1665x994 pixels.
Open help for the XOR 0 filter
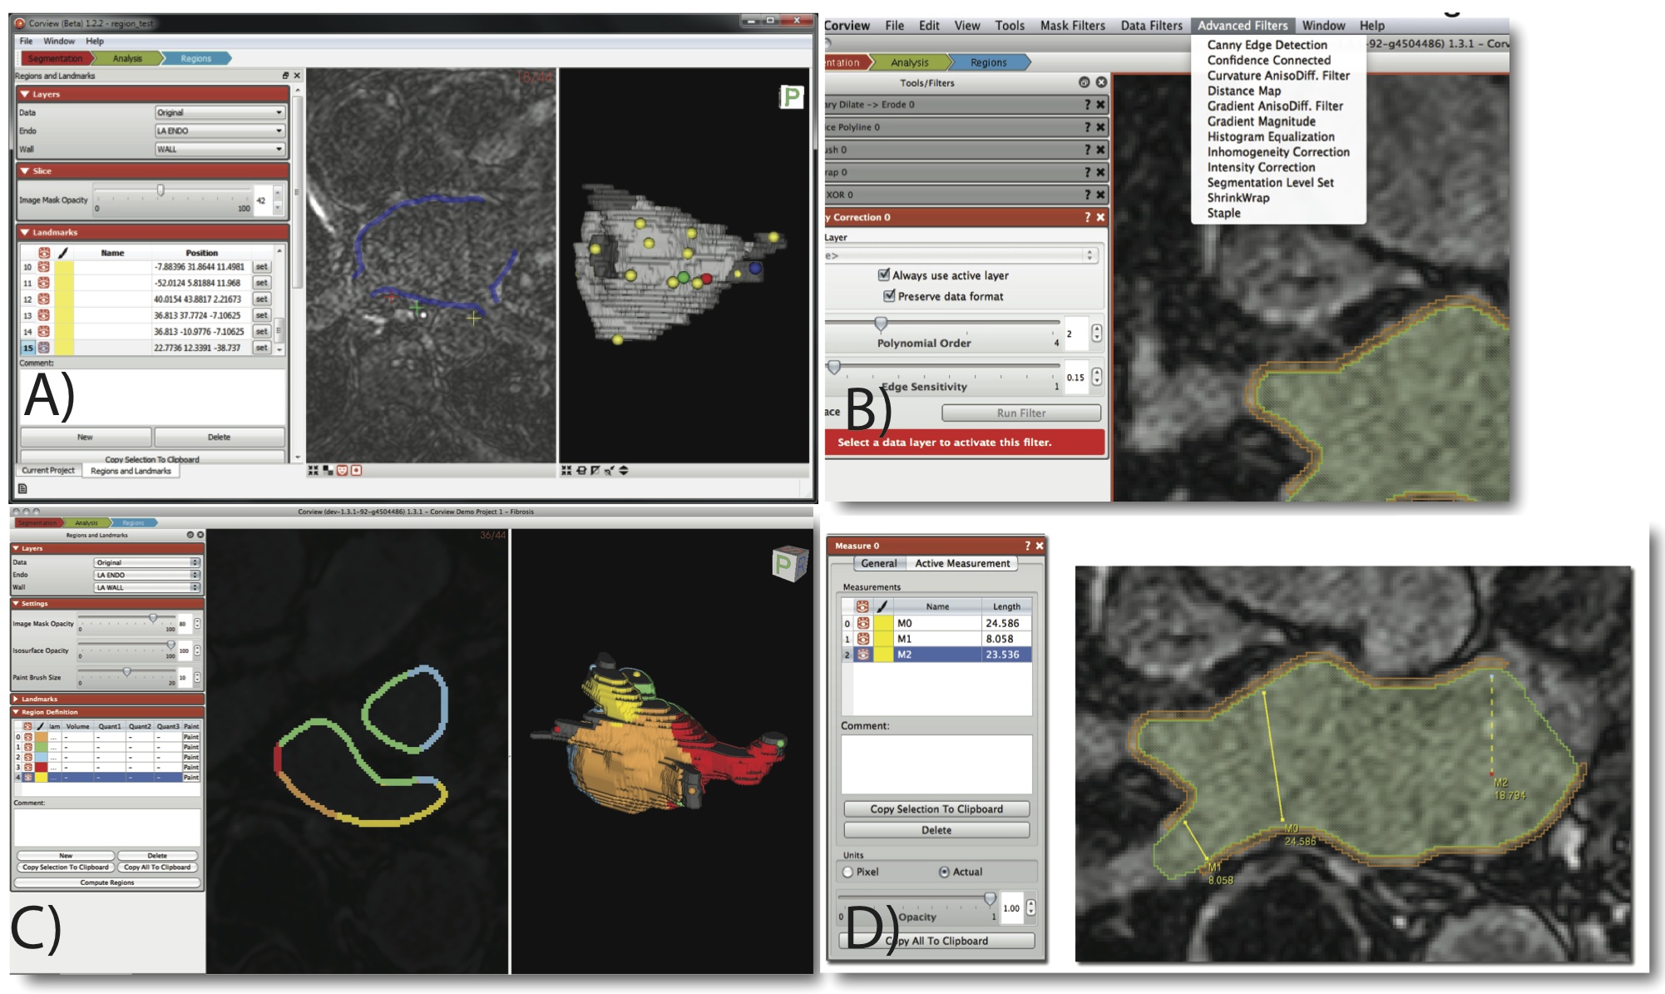click(x=1087, y=195)
